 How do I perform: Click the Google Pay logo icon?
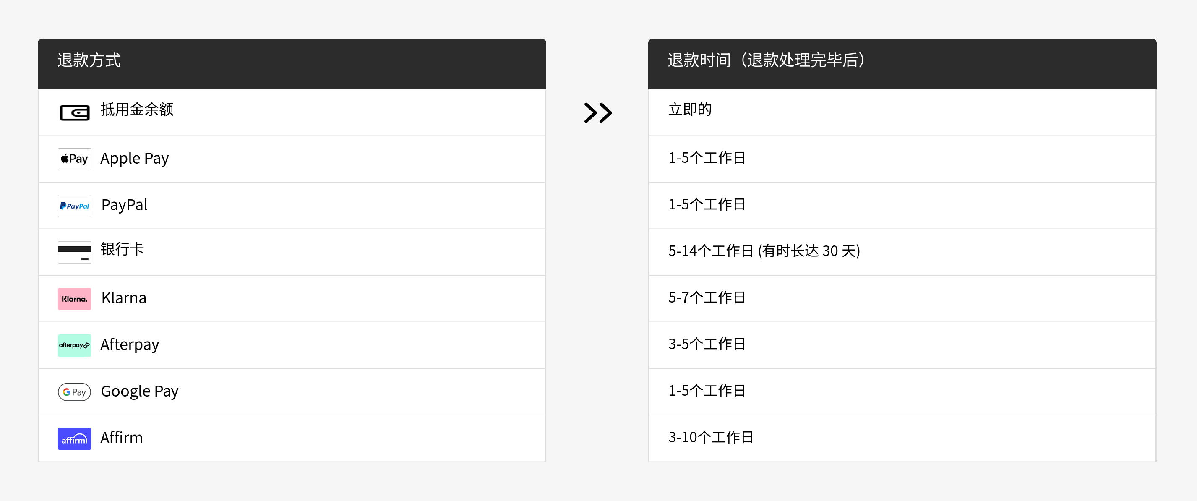[x=74, y=392]
